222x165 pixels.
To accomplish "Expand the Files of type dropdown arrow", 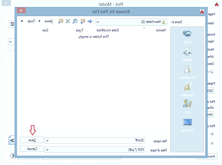I will tap(48, 150).
